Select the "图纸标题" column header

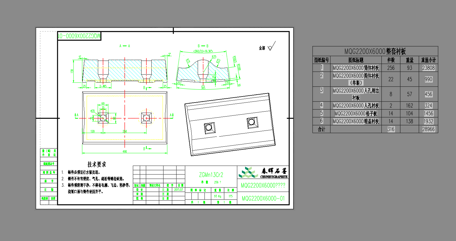pyautogui.click(x=356, y=60)
